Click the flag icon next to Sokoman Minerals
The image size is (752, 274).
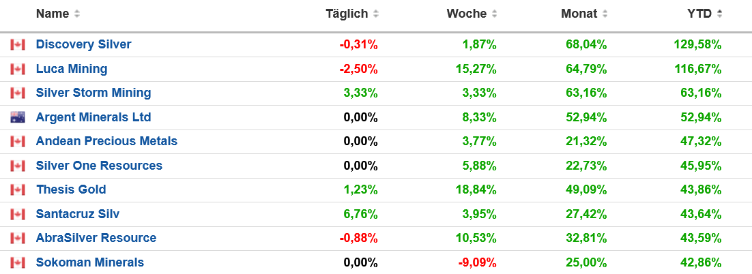pyautogui.click(x=18, y=263)
